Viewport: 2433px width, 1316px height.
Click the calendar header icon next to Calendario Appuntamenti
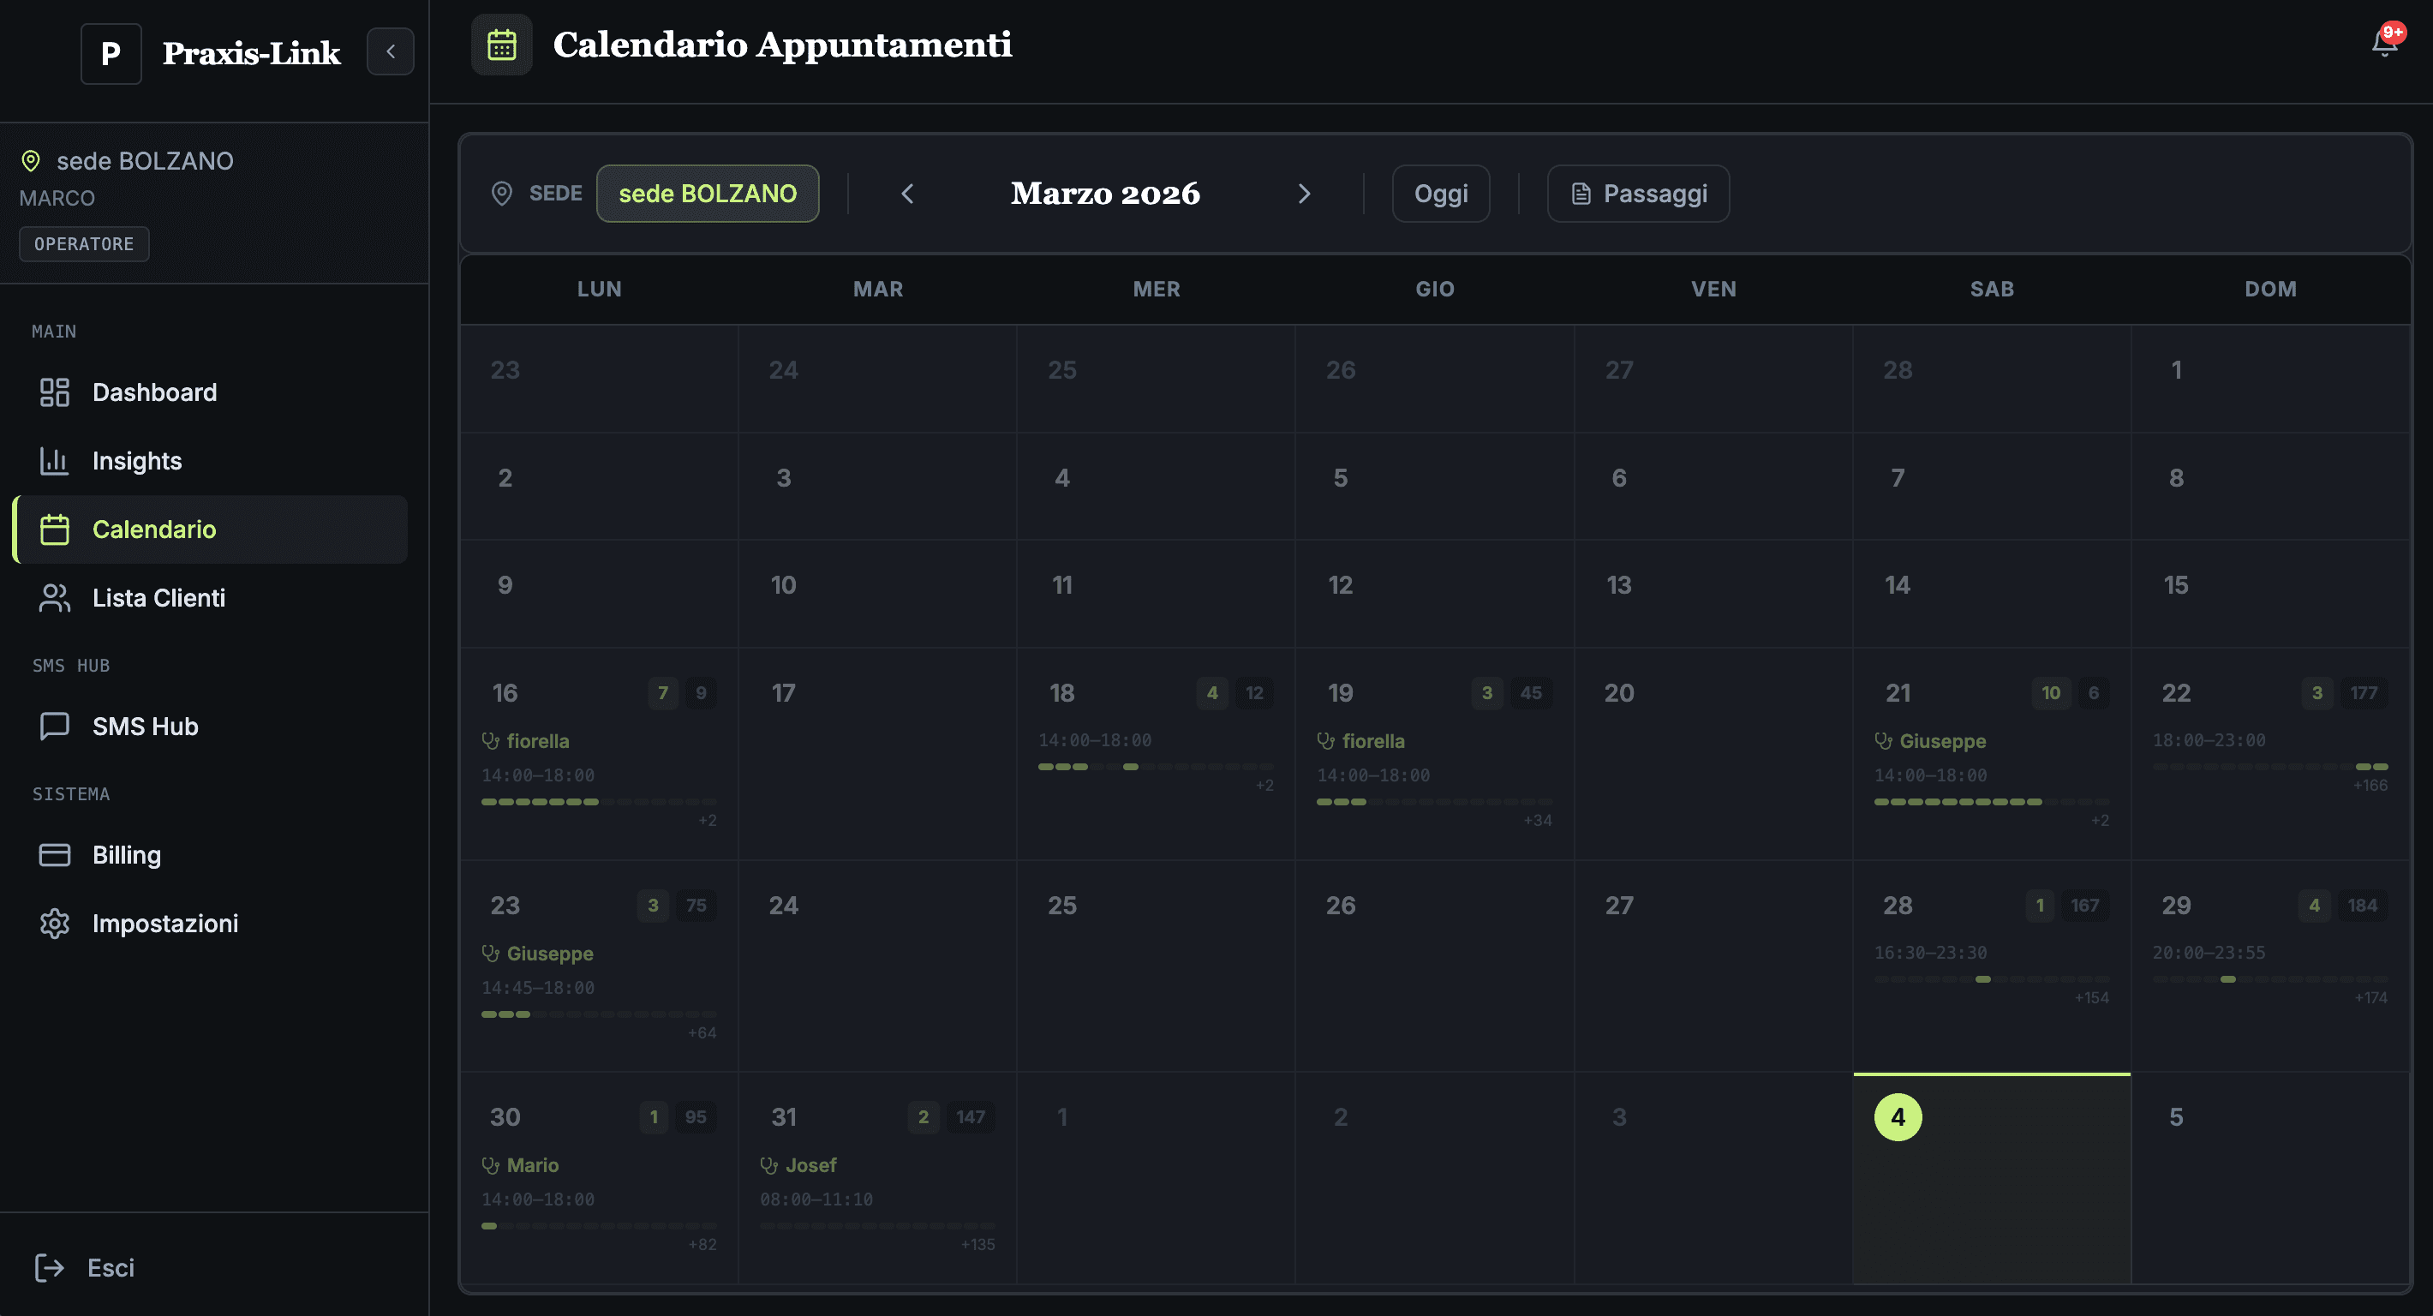point(500,44)
